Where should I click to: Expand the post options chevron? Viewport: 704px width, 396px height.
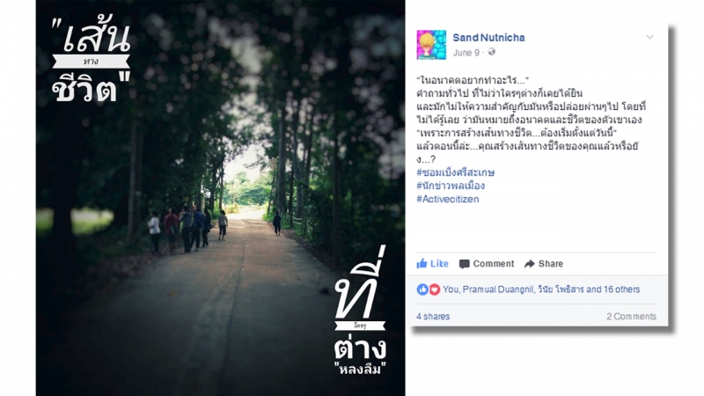(649, 37)
